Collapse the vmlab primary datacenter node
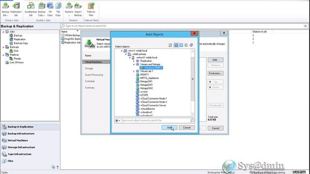 126,54
